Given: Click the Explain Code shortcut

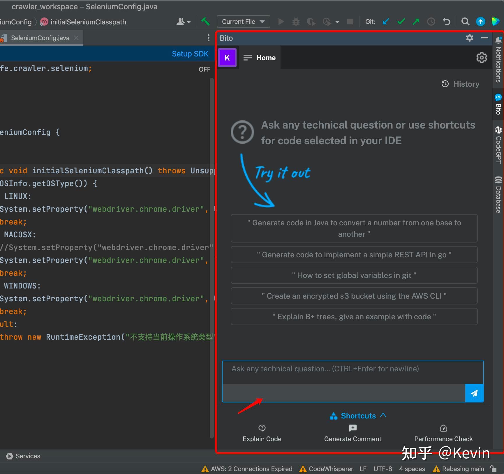Looking at the screenshot, I should click(x=262, y=433).
